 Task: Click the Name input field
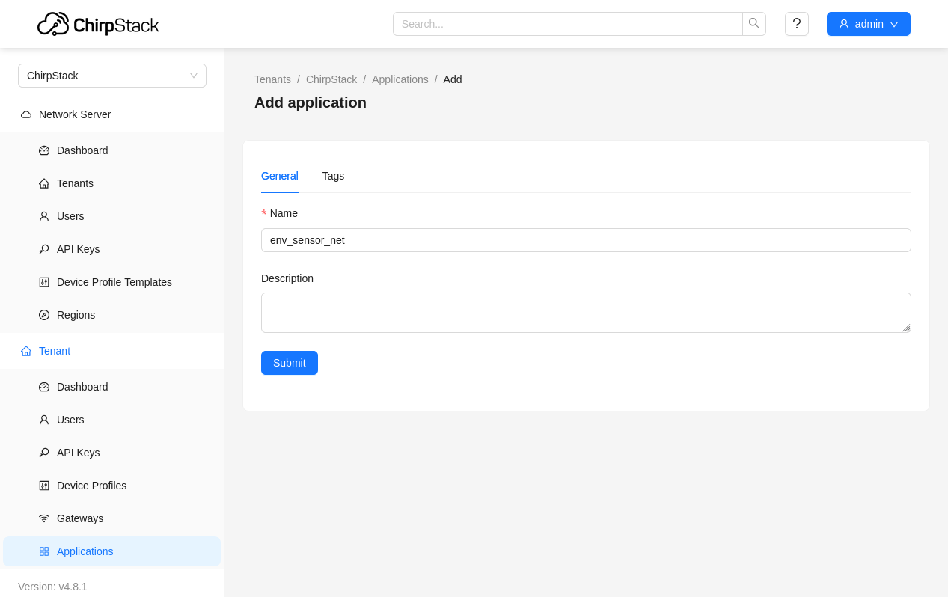point(586,240)
